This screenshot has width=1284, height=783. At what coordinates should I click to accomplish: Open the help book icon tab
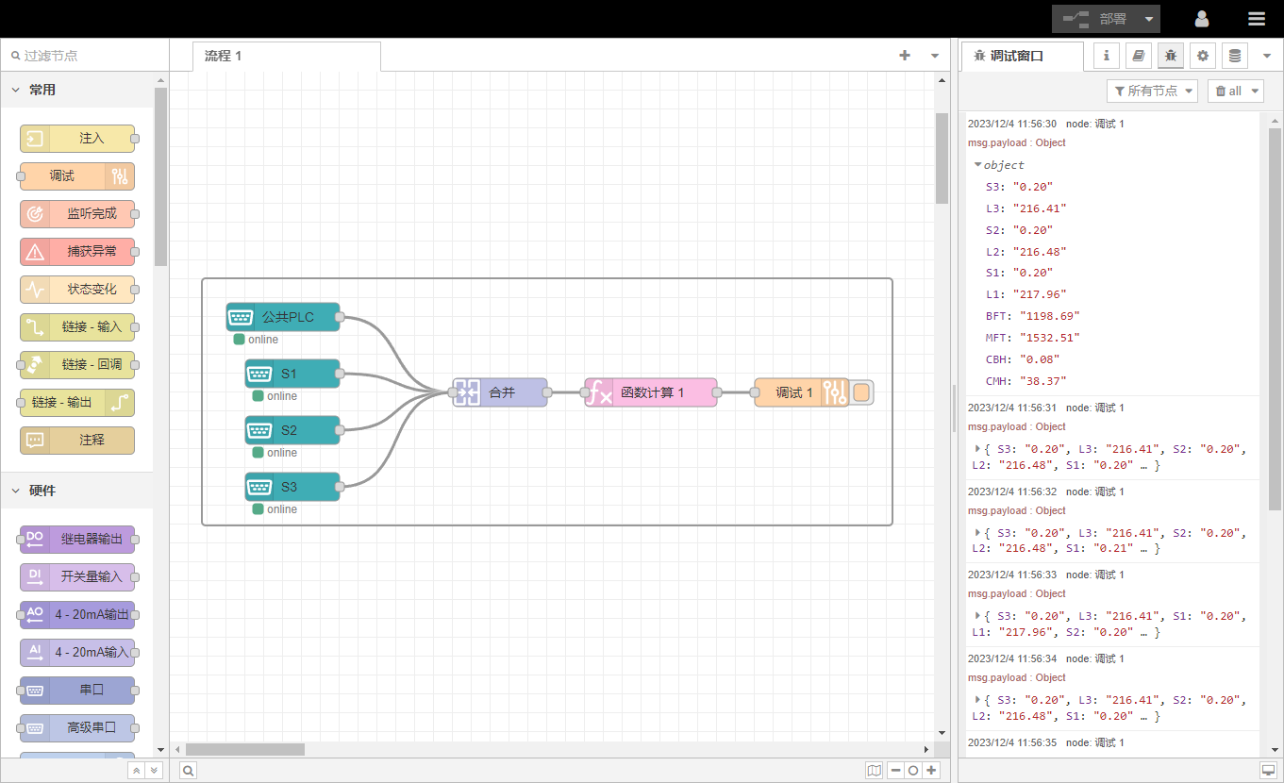coord(1139,56)
